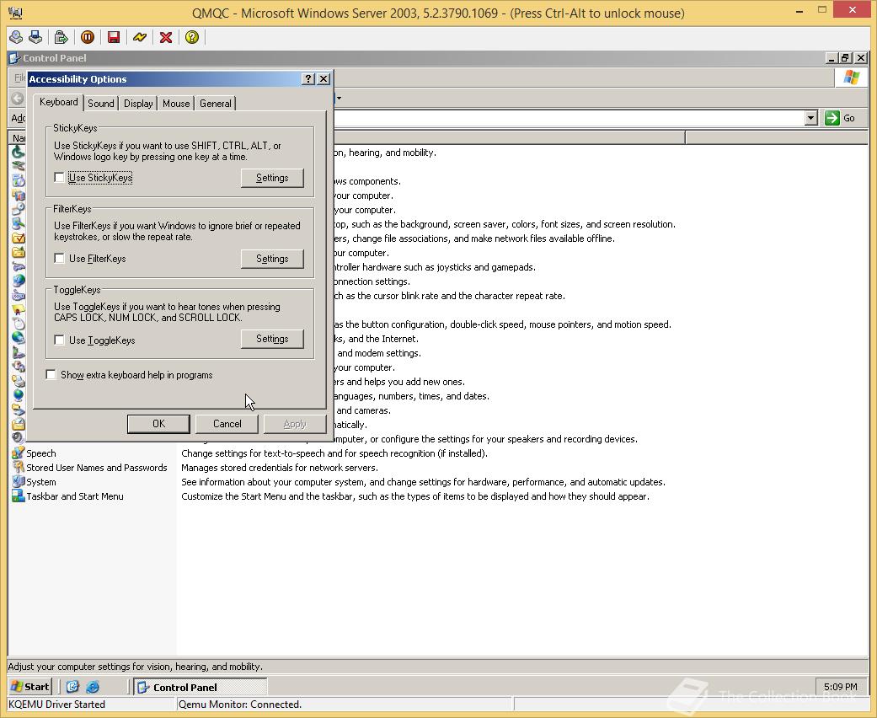Click the Windows flag logo in Control Panel

[x=851, y=78]
